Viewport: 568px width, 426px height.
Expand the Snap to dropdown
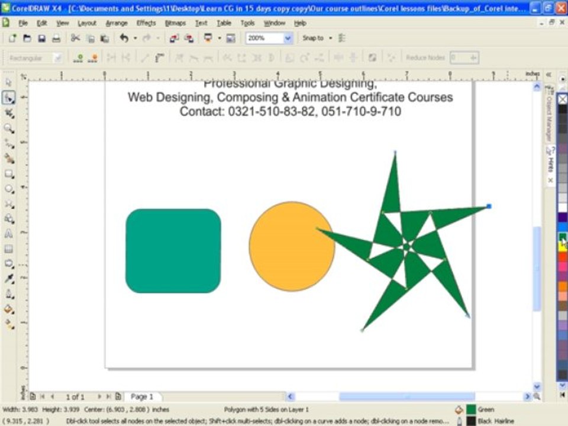click(330, 38)
